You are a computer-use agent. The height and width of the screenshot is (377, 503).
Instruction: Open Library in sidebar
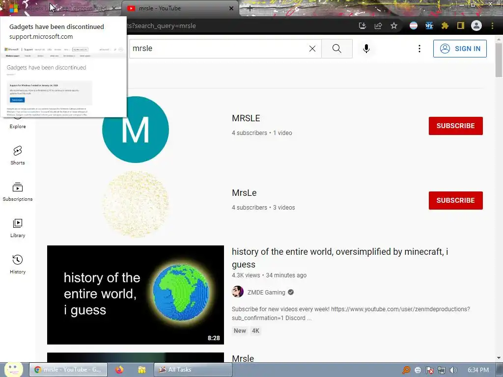(x=18, y=228)
